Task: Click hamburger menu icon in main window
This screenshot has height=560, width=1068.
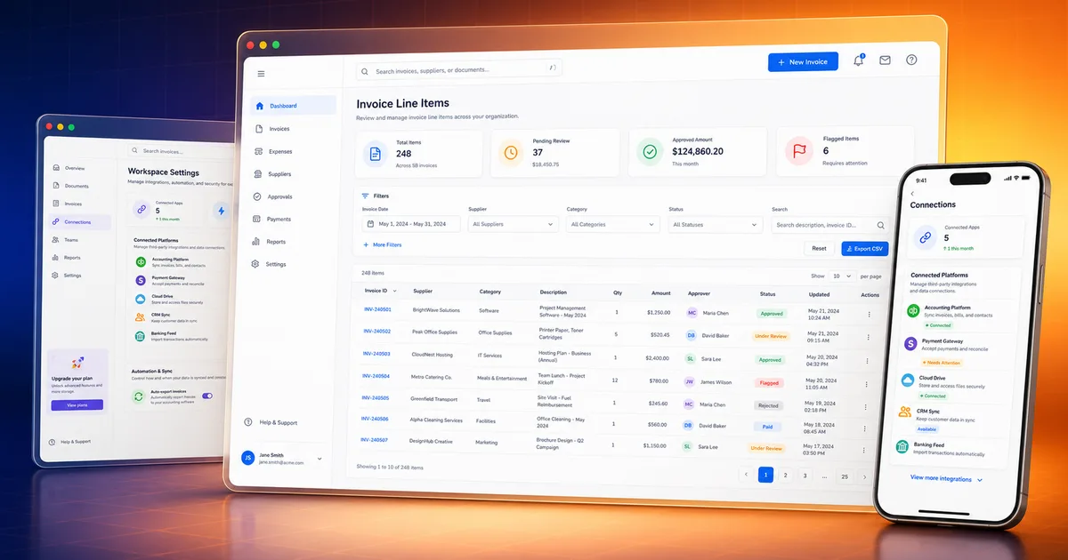Action: point(261,74)
